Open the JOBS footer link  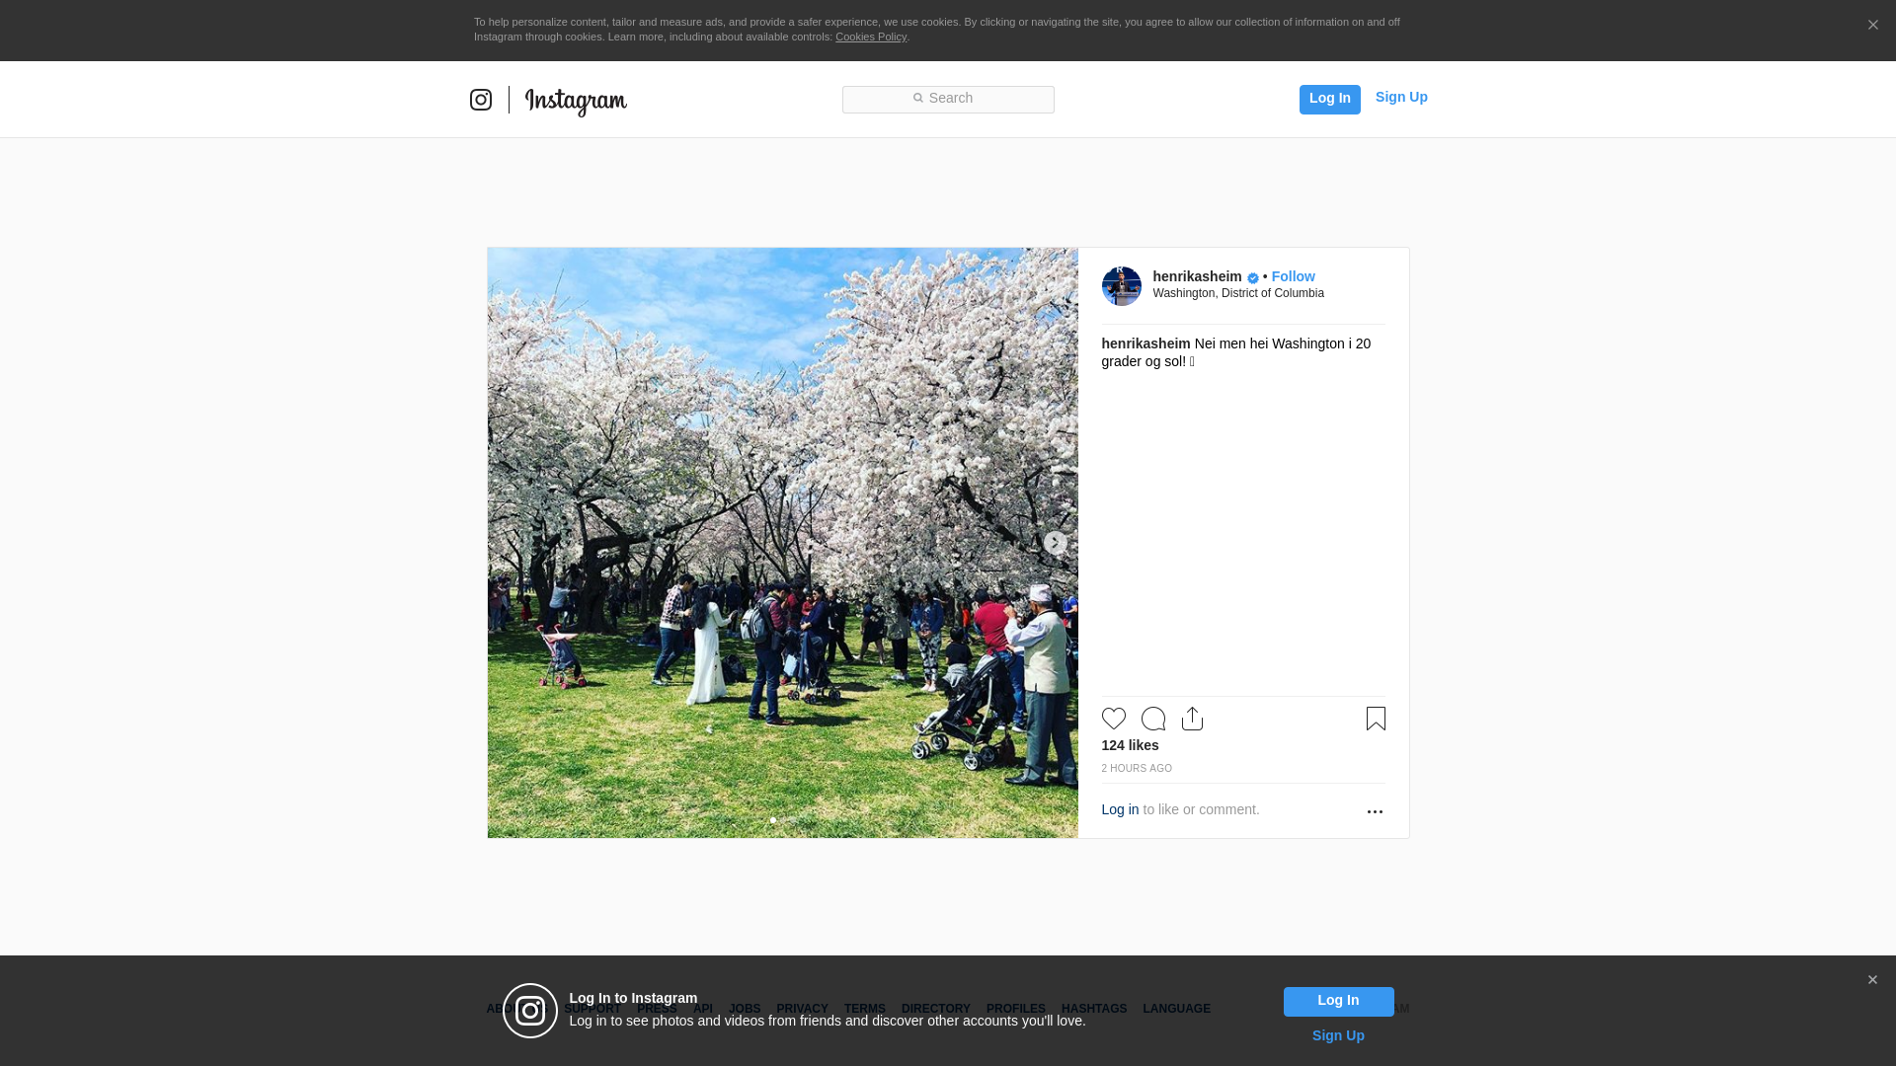click(x=745, y=1009)
